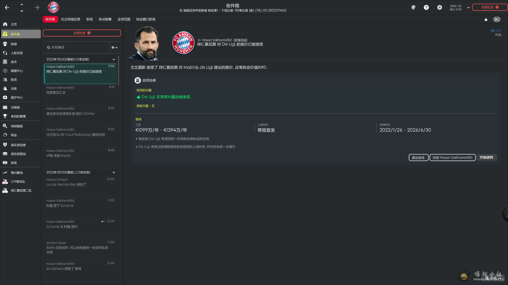
Task: Open the FC Bayern club badge menu
Action: click(x=53, y=7)
